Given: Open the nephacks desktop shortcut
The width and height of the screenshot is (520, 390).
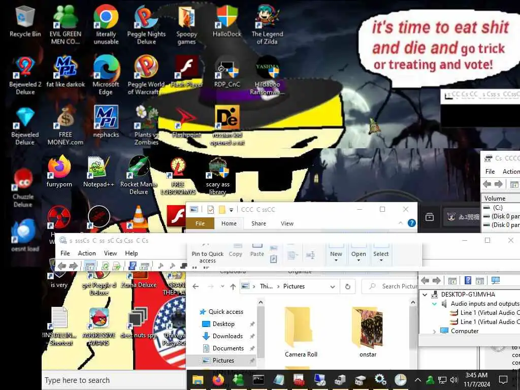Looking at the screenshot, I should point(106,121).
